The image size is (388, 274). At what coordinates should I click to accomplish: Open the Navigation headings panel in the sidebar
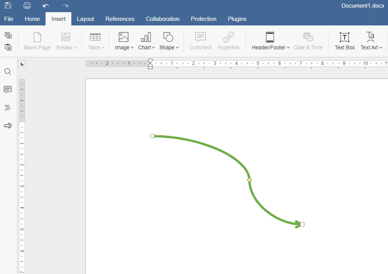8,108
